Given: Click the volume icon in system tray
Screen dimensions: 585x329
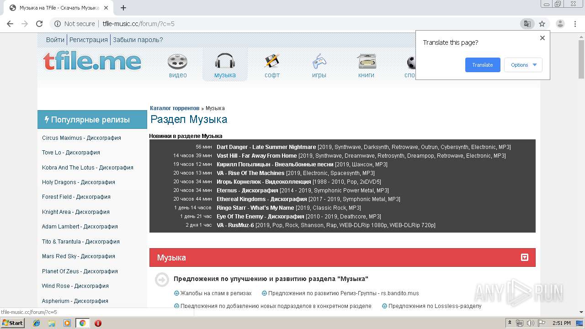Looking at the screenshot, I should click(x=530, y=323).
